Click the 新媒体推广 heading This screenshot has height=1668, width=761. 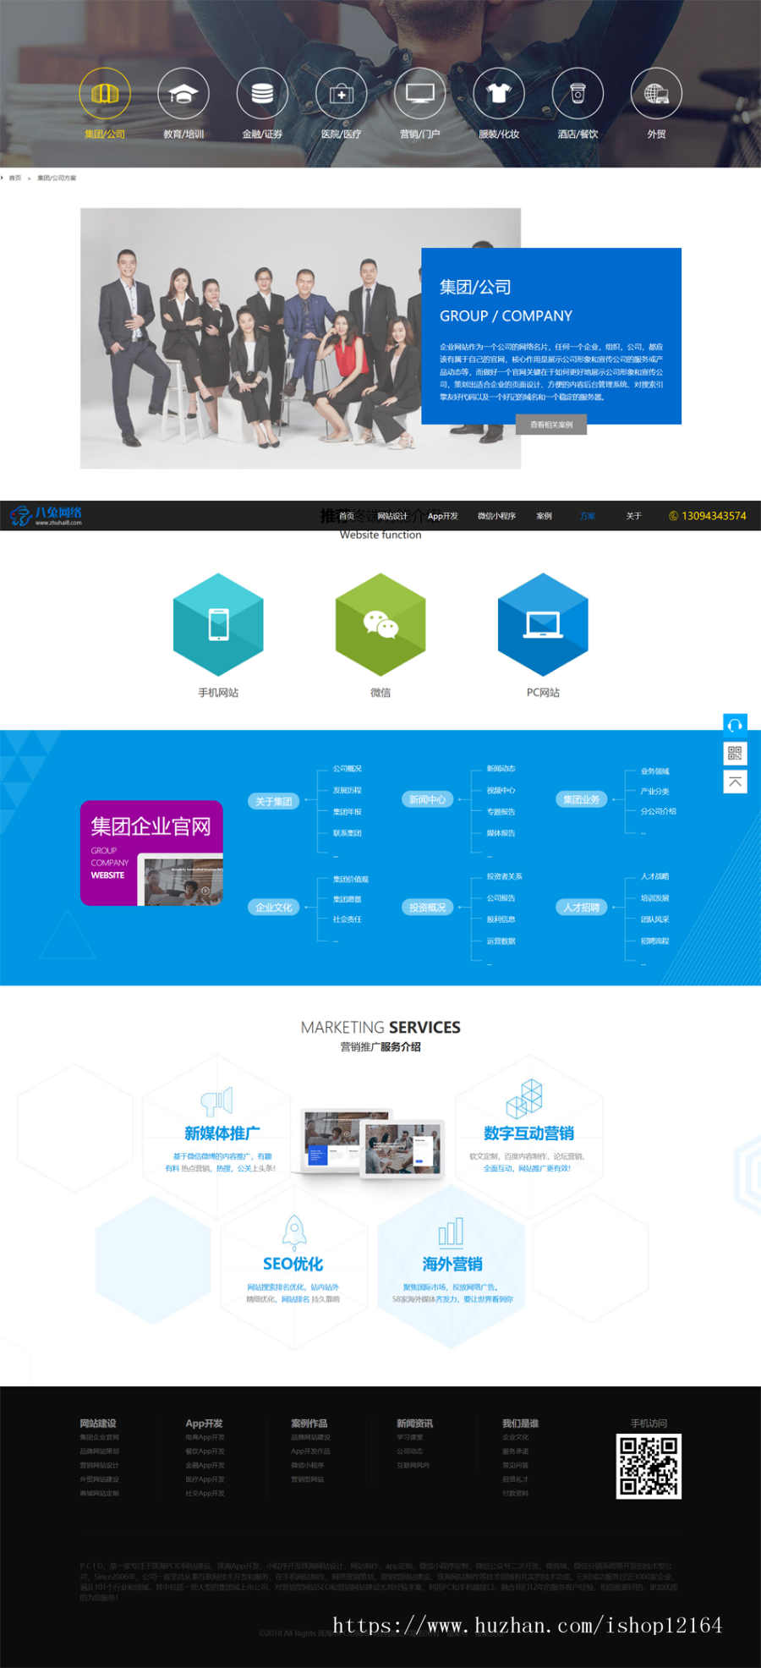click(222, 1133)
